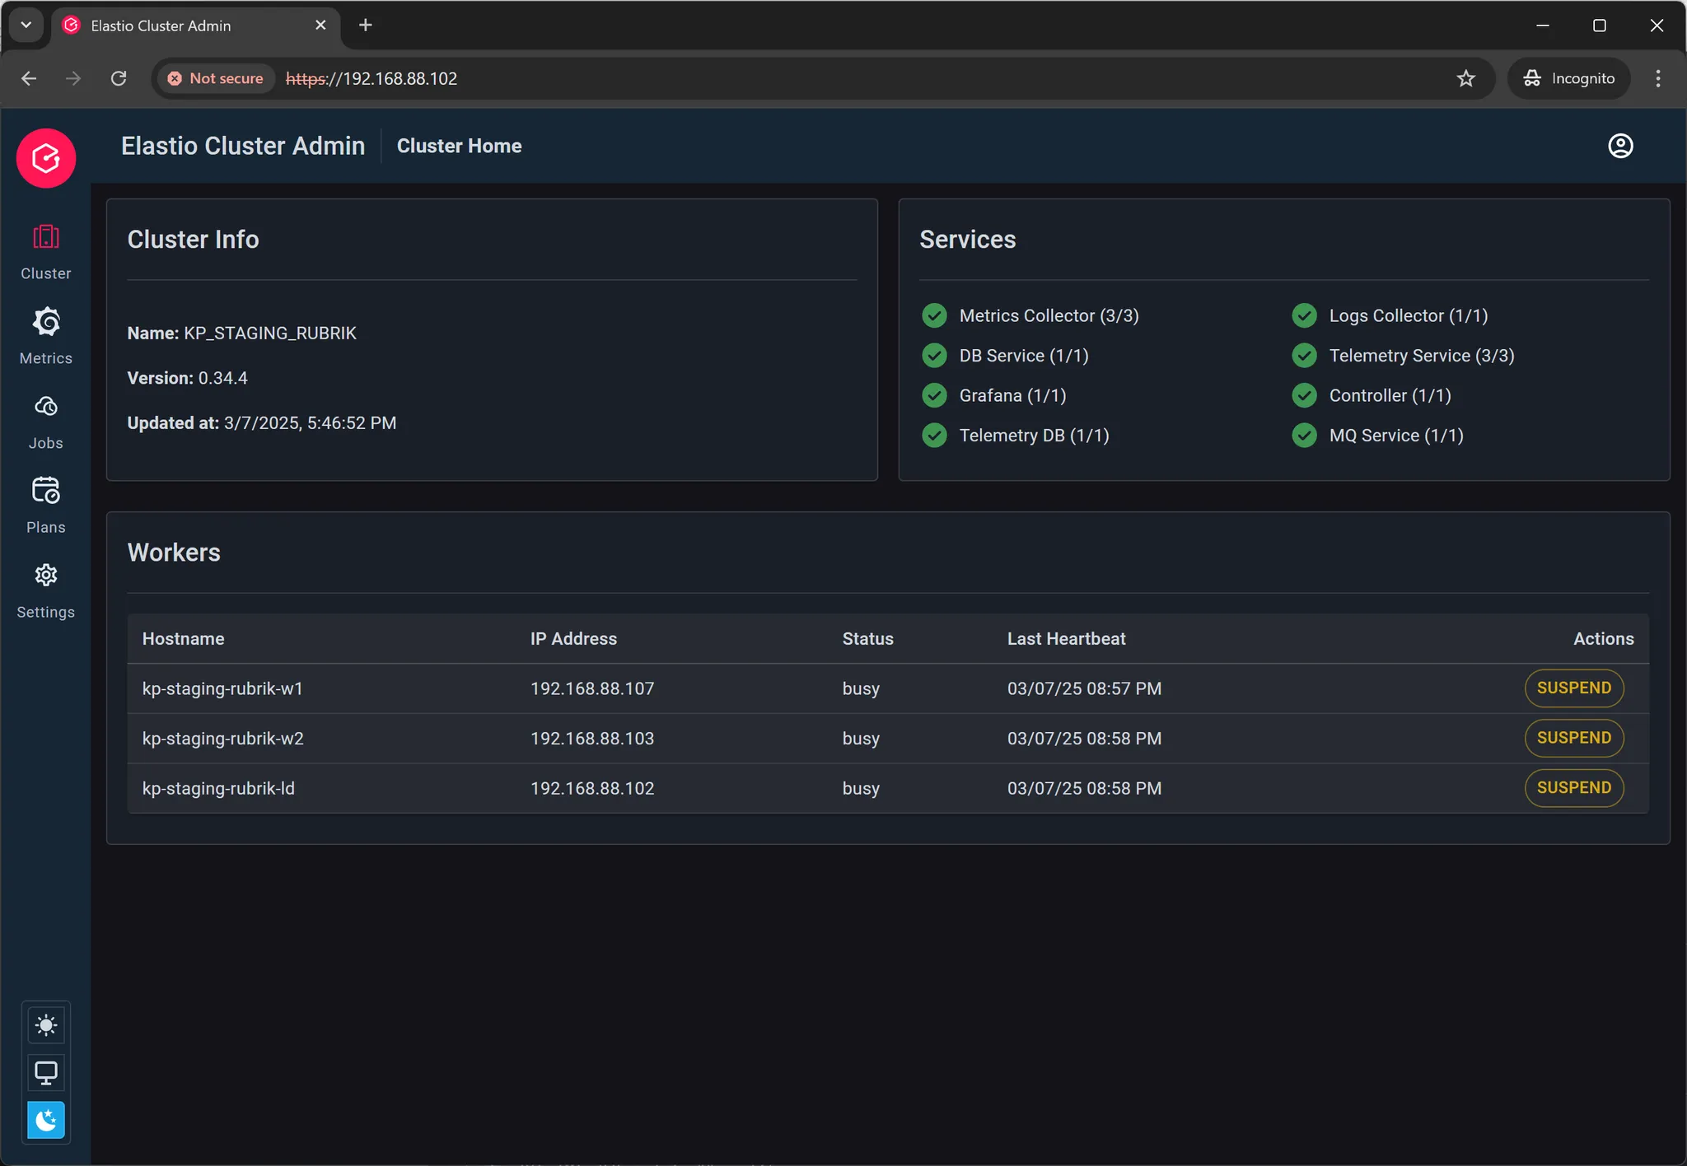The image size is (1687, 1166).
Task: Click the Grafana (1/1) label
Action: [1012, 395]
